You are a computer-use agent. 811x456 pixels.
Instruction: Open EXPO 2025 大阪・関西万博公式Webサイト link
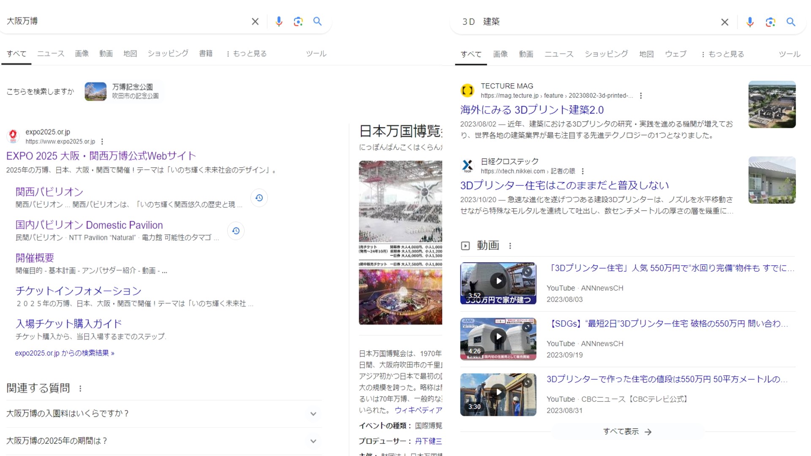pos(101,156)
